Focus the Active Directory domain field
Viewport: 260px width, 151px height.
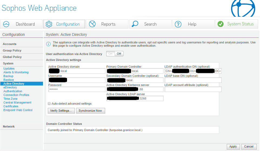(77, 71)
